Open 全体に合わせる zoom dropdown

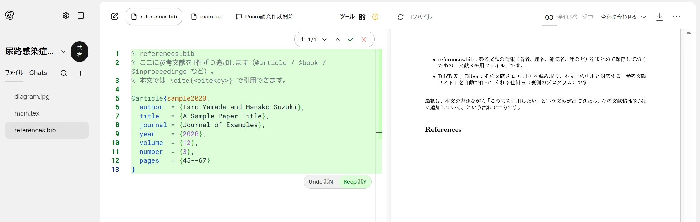623,17
